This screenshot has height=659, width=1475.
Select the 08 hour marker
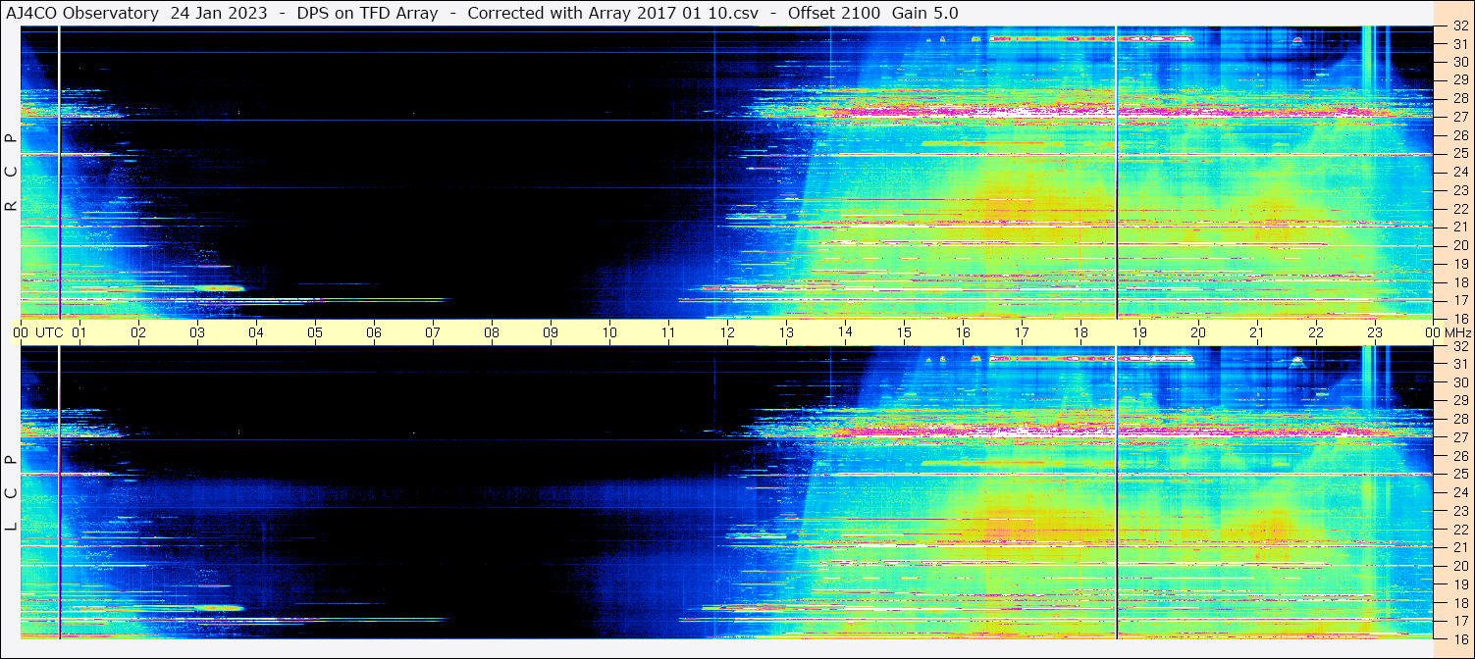pyautogui.click(x=492, y=332)
